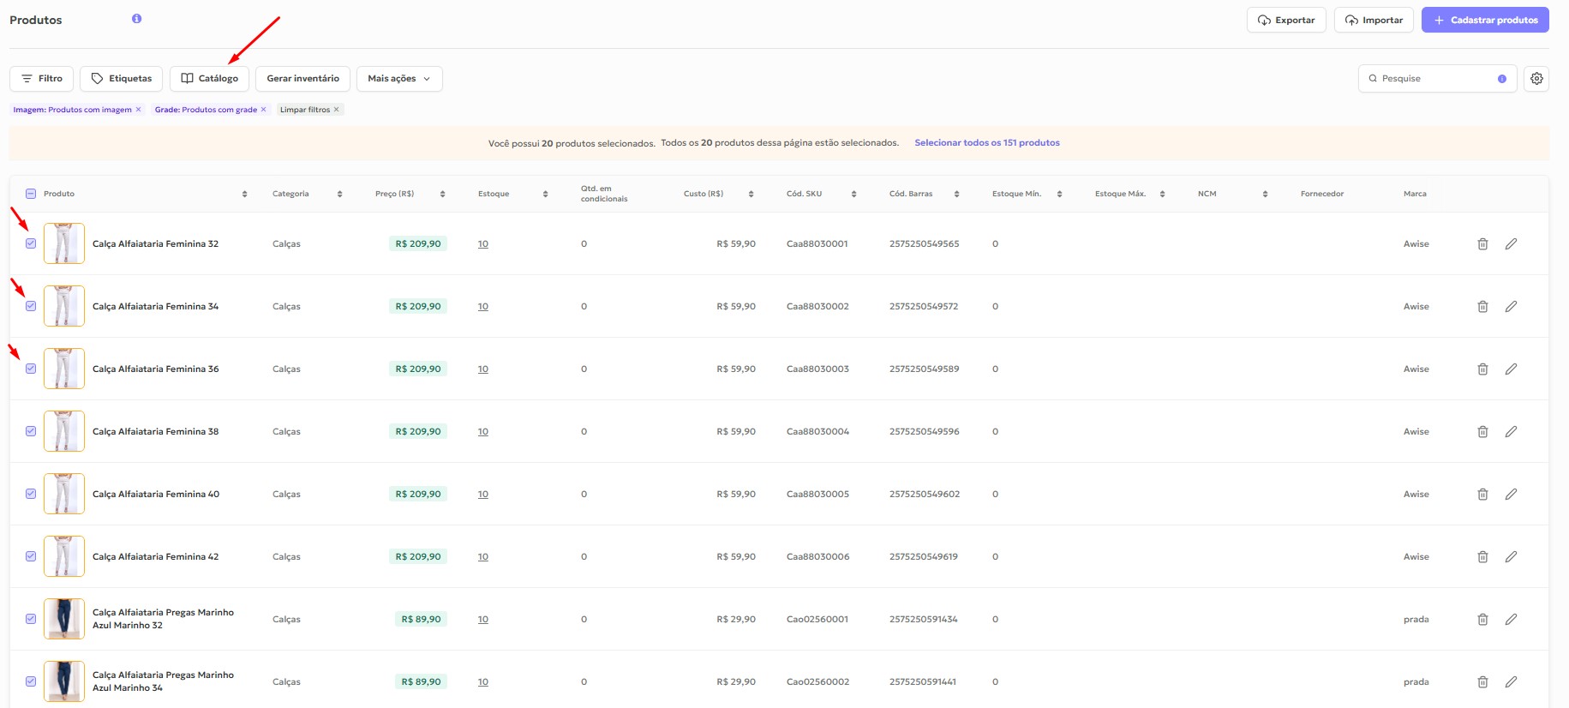Delete Calça Alfaiataria Feminina 34 via trash icon
Viewport: 1569px width, 708px height.
pos(1482,307)
